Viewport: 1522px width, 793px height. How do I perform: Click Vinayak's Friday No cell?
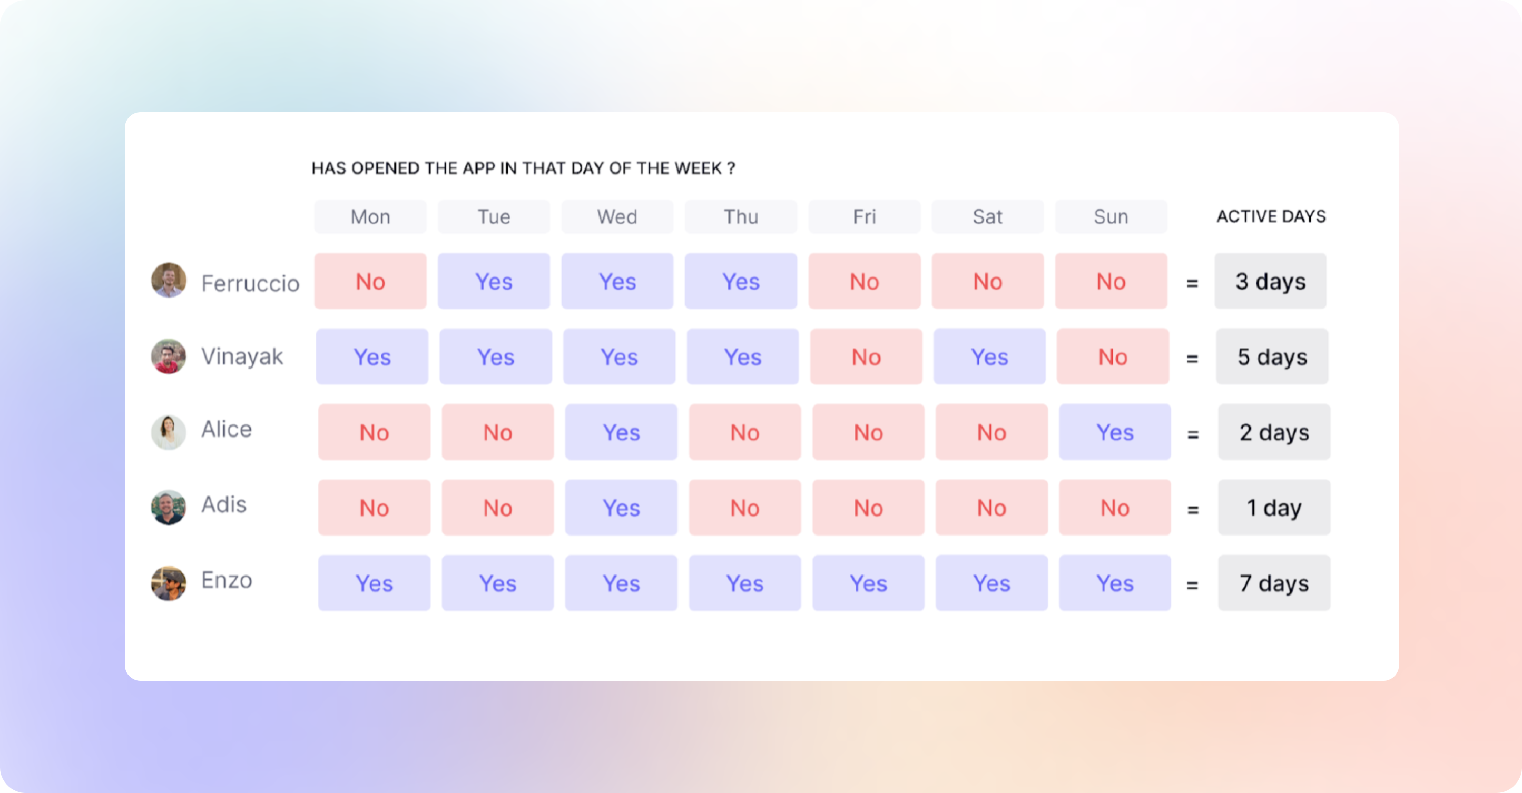pos(866,356)
